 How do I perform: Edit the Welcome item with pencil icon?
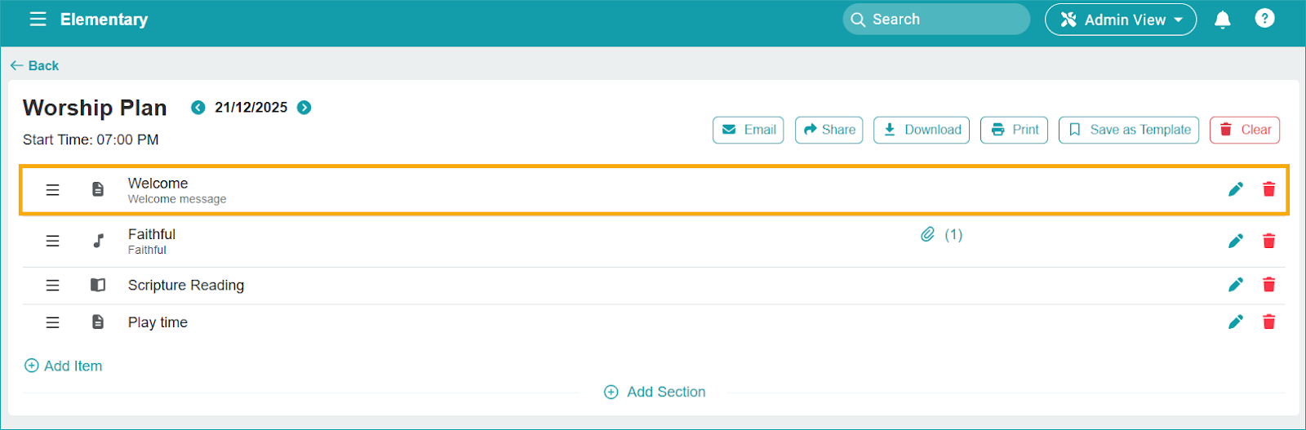tap(1236, 189)
